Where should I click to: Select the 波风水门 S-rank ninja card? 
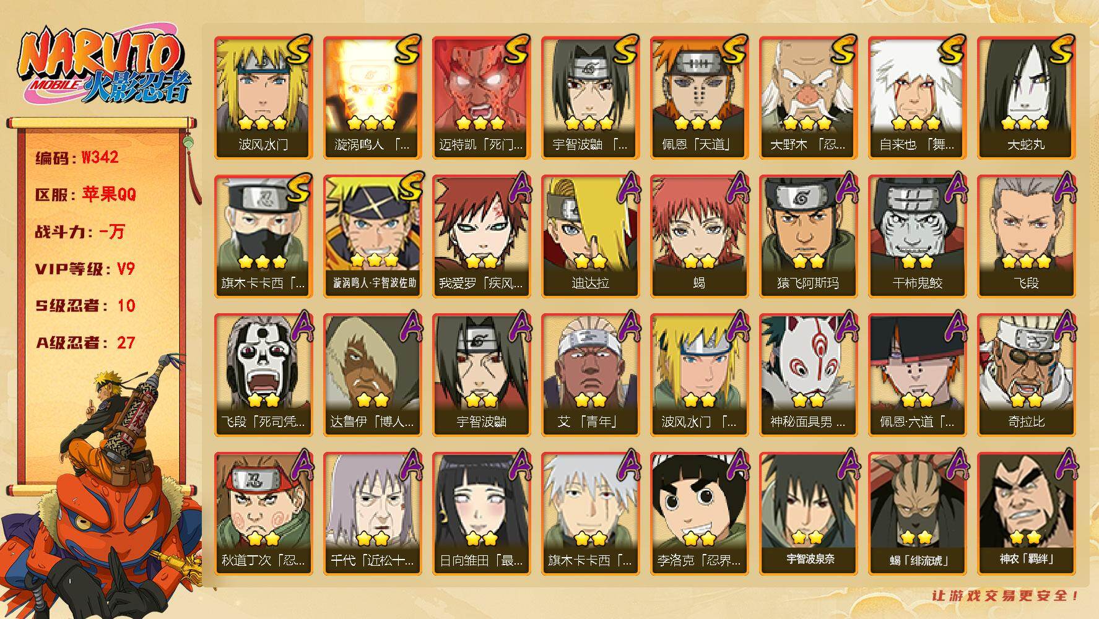[x=264, y=98]
